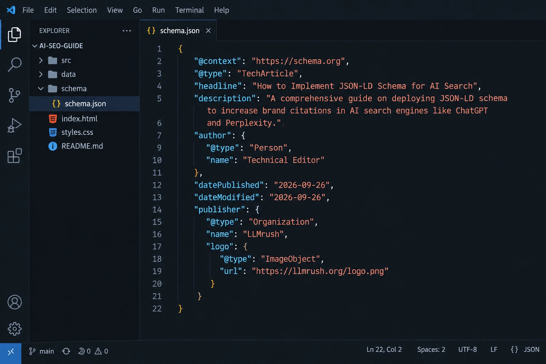Select the schema.json editor tab
The height and width of the screenshot is (364, 546).
178,31
